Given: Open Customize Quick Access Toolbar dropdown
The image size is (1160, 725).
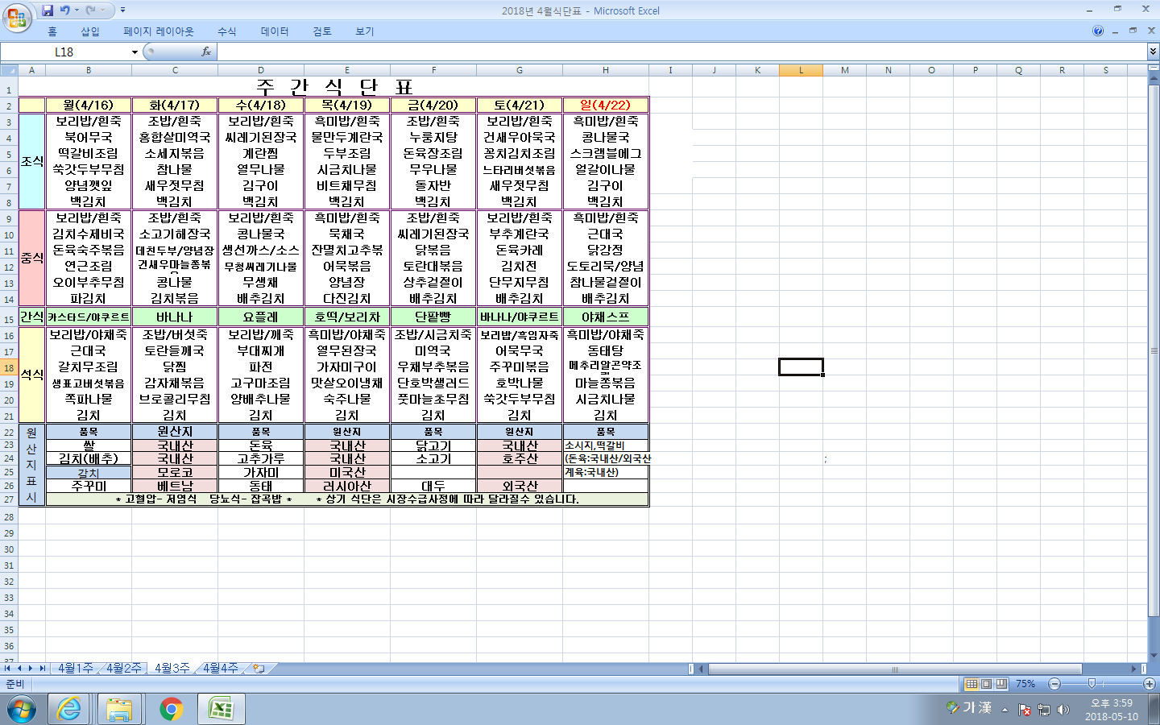Looking at the screenshot, I should (x=122, y=10).
